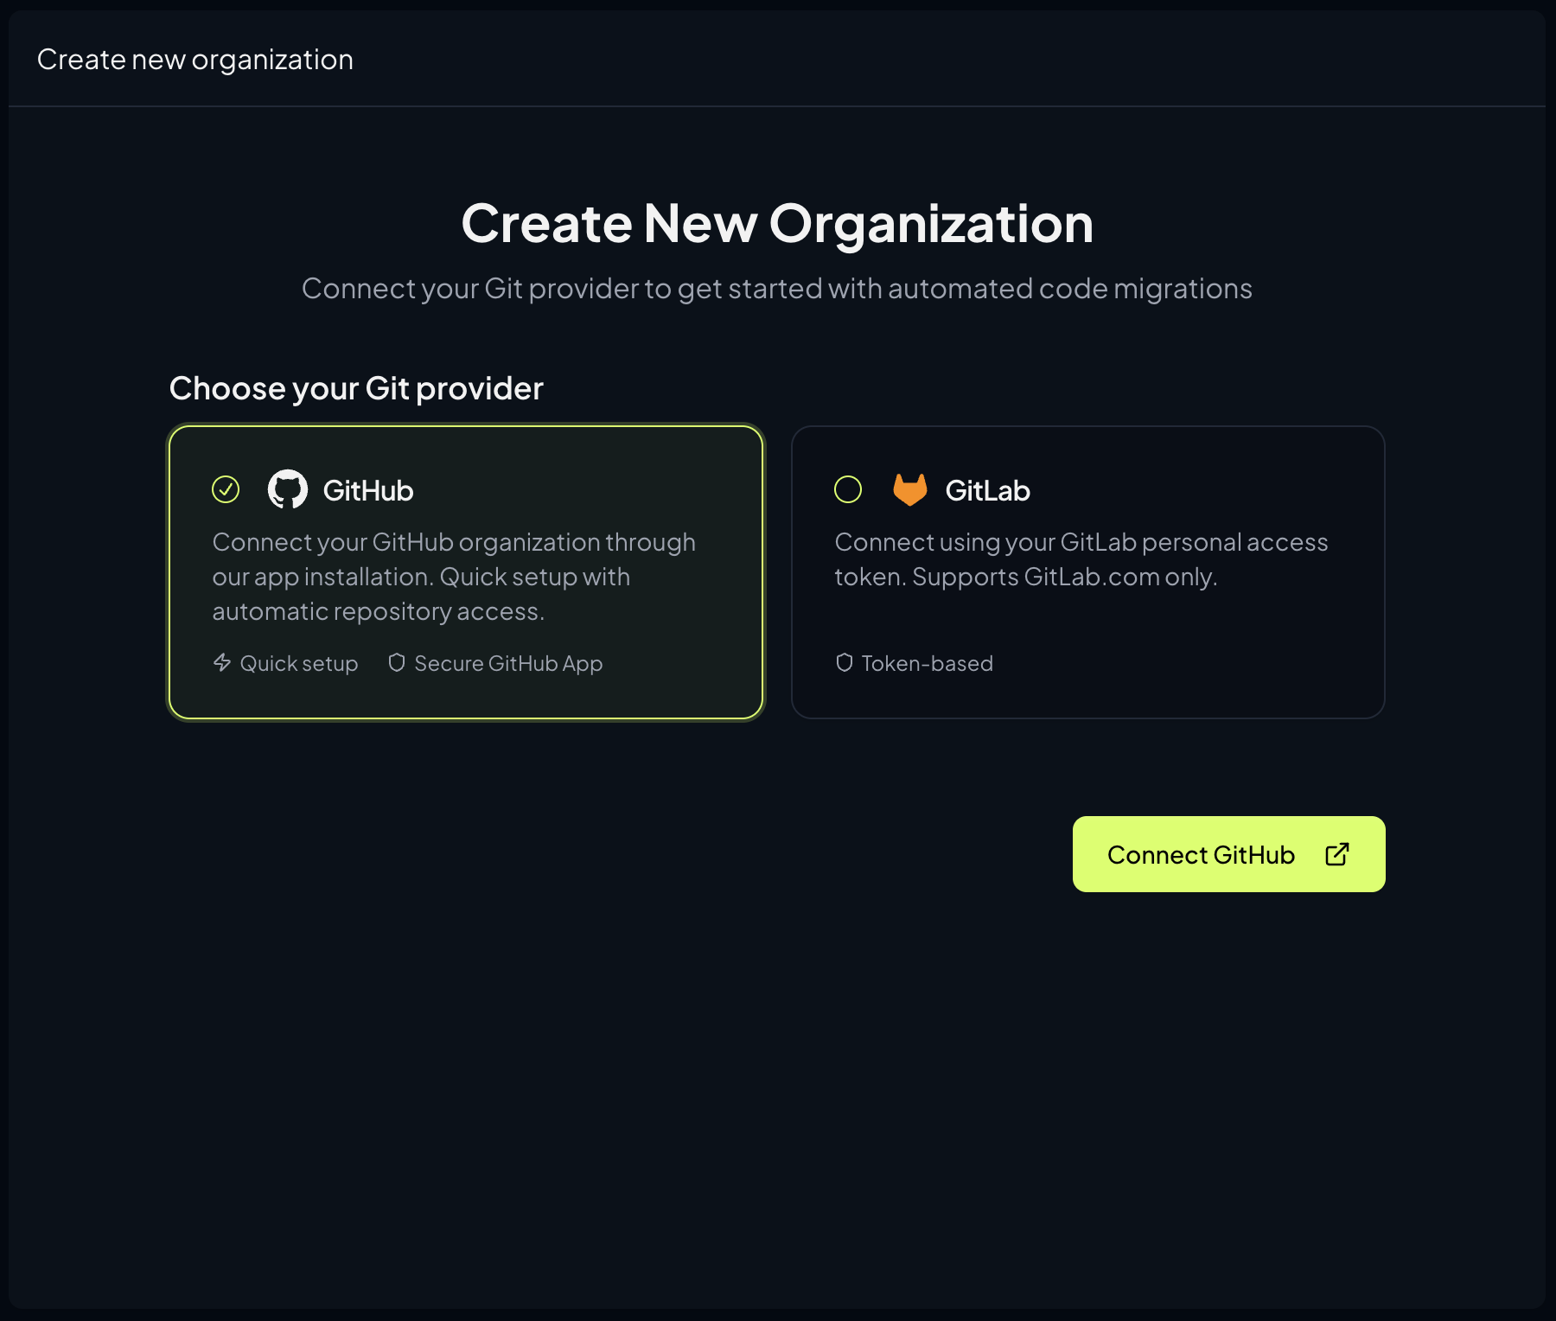Click the Connect GitHub button

[1228, 854]
